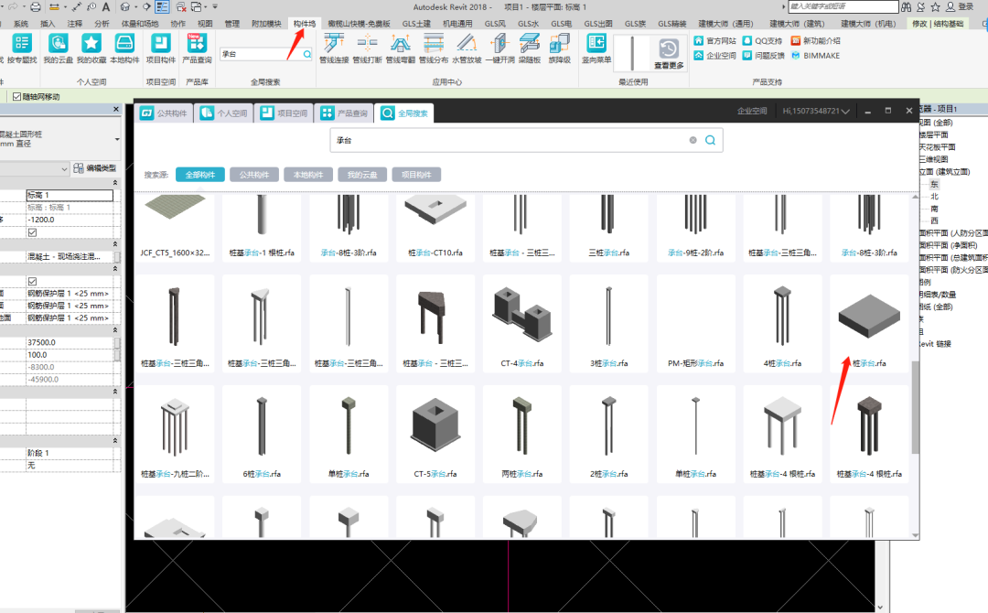Toggle the 随轴网移动 checkbox
Screen dimensions: 988x613
pyautogui.click(x=17, y=96)
